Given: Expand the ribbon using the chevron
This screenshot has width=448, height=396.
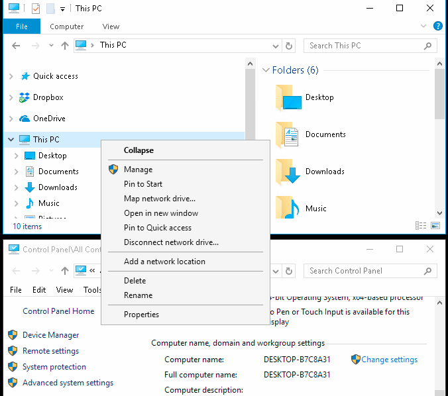Looking at the screenshot, I should pyautogui.click(x=423, y=26).
